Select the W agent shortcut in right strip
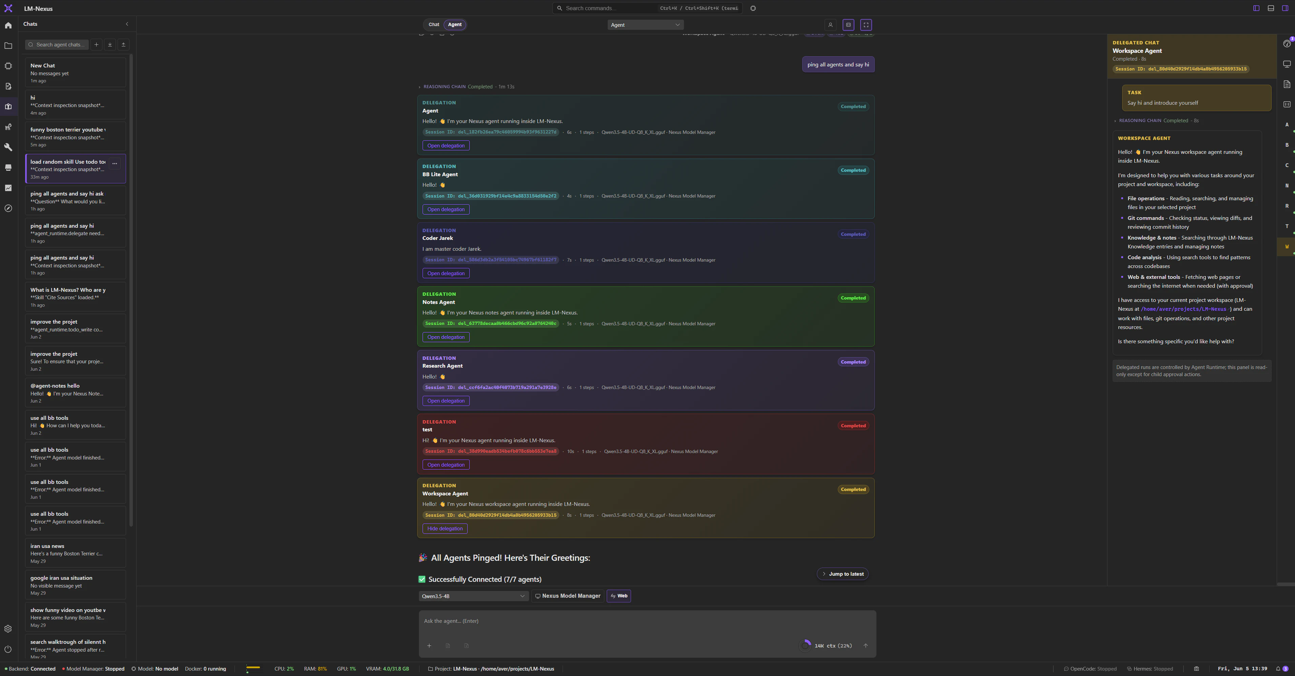Screen dimensions: 1295x676 1287,247
